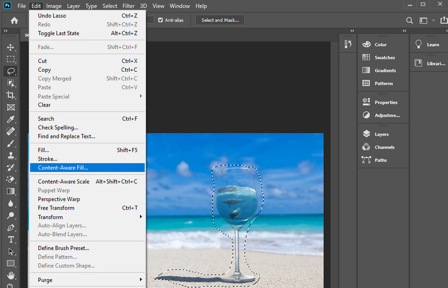448x288 pixels.
Task: Expand the Transform submenu
Action: (87, 217)
